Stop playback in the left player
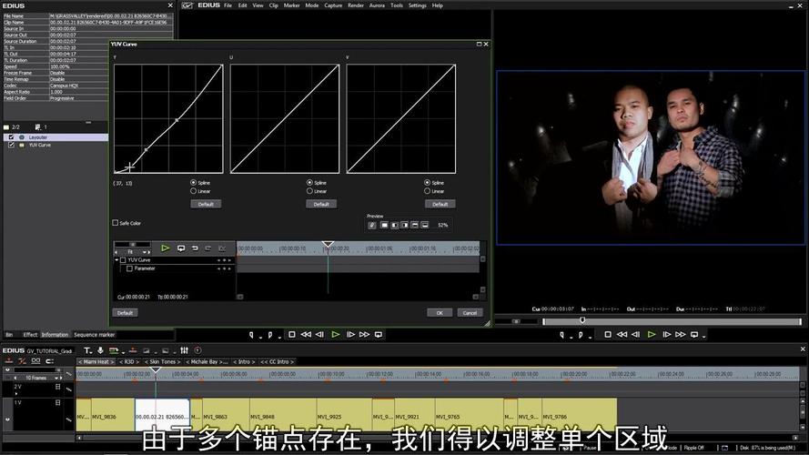 (292, 335)
